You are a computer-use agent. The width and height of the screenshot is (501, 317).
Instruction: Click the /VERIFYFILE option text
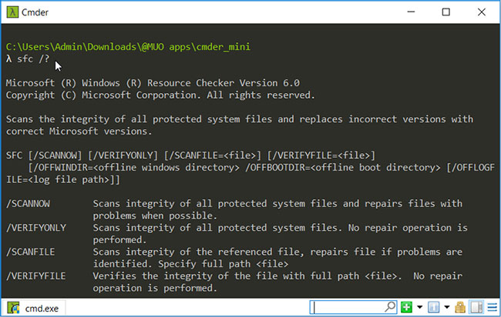pos(35,276)
